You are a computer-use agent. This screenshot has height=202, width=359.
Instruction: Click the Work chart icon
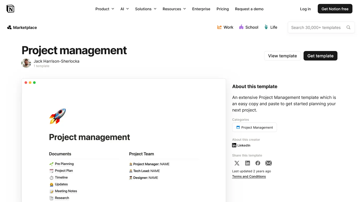(x=219, y=27)
